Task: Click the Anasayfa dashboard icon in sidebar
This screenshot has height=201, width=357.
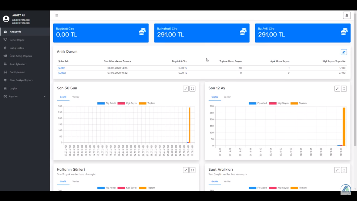Action: click(5, 32)
